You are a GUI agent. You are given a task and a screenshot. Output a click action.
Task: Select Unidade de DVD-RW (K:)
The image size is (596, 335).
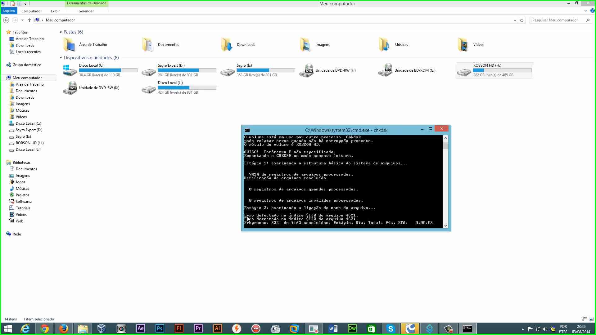click(91, 88)
